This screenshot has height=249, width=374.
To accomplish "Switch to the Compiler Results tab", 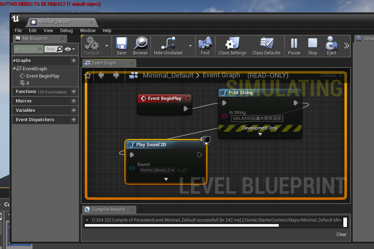I will point(108,210).
